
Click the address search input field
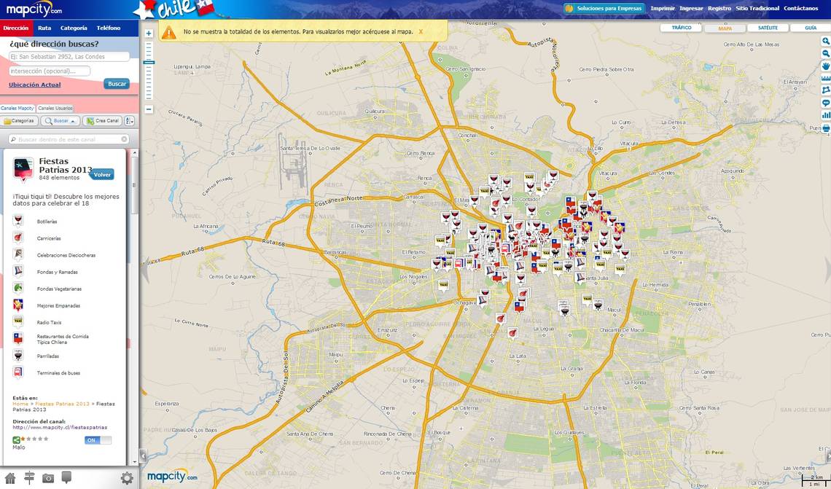pyautogui.click(x=69, y=57)
